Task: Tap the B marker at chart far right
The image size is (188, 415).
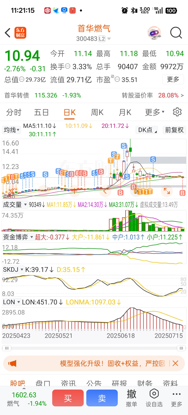Action: 183,193
